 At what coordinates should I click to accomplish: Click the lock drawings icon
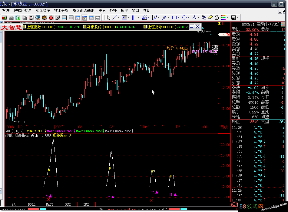[217, 18]
